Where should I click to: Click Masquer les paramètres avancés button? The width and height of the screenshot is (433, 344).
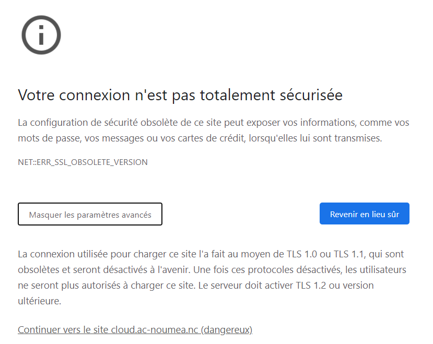[x=90, y=215]
